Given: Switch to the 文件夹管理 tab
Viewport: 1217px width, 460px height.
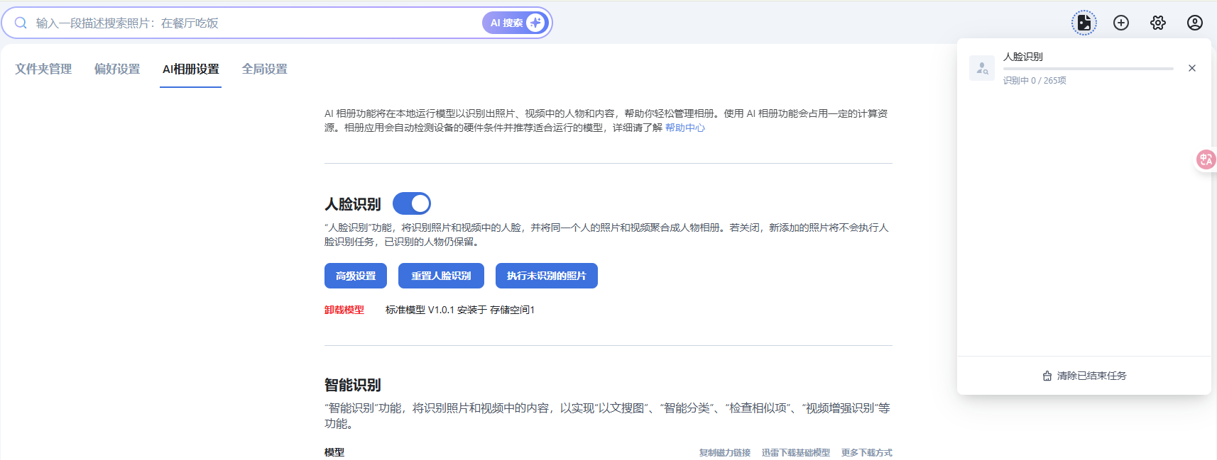Looking at the screenshot, I should (x=43, y=69).
